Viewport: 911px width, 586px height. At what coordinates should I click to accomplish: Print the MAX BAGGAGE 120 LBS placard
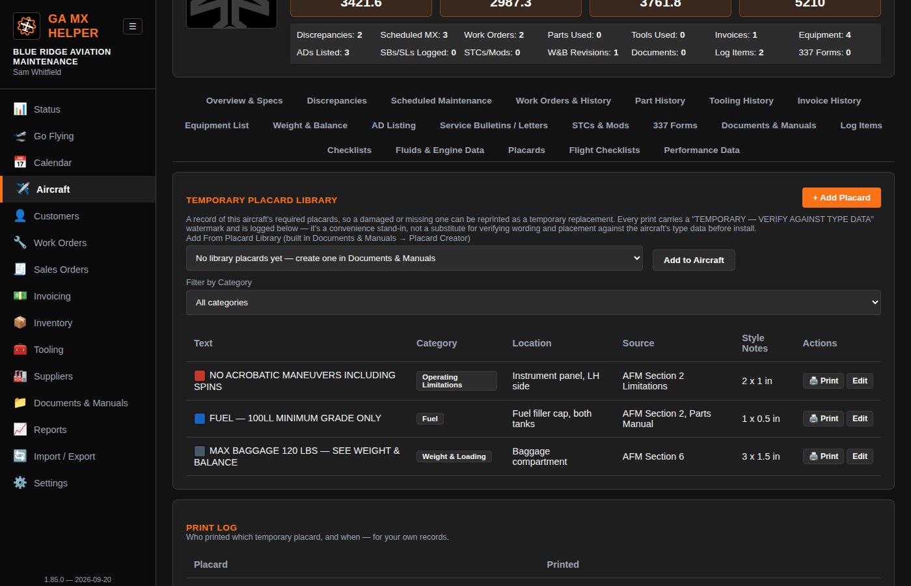coord(823,456)
